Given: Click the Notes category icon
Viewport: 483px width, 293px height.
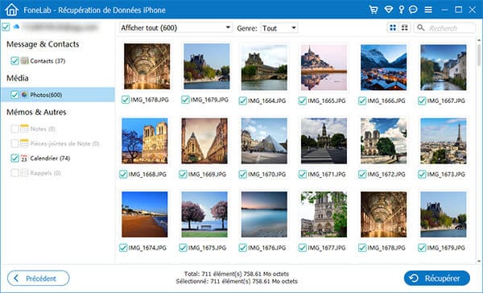Looking at the screenshot, I should point(25,129).
